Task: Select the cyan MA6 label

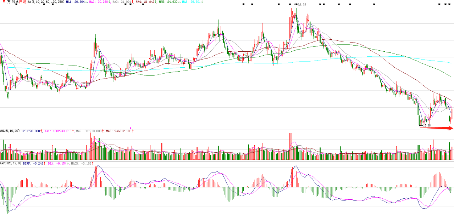Action: [192, 2]
